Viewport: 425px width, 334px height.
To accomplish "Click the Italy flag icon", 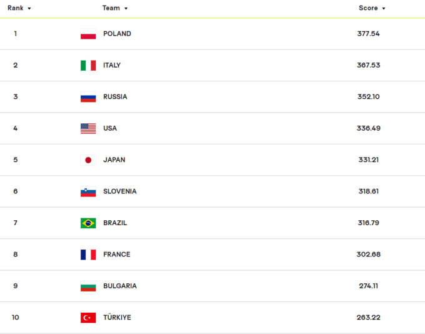I will coord(88,66).
